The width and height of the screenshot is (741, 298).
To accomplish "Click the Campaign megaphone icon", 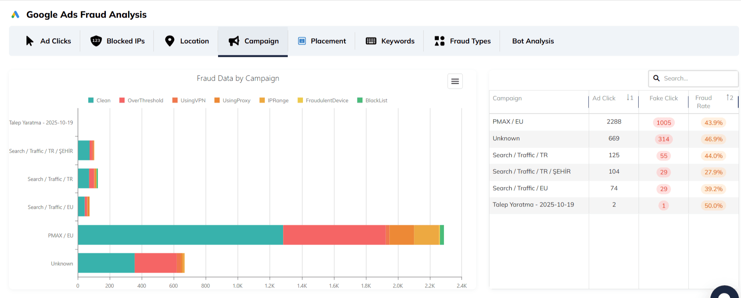I will coord(234,41).
